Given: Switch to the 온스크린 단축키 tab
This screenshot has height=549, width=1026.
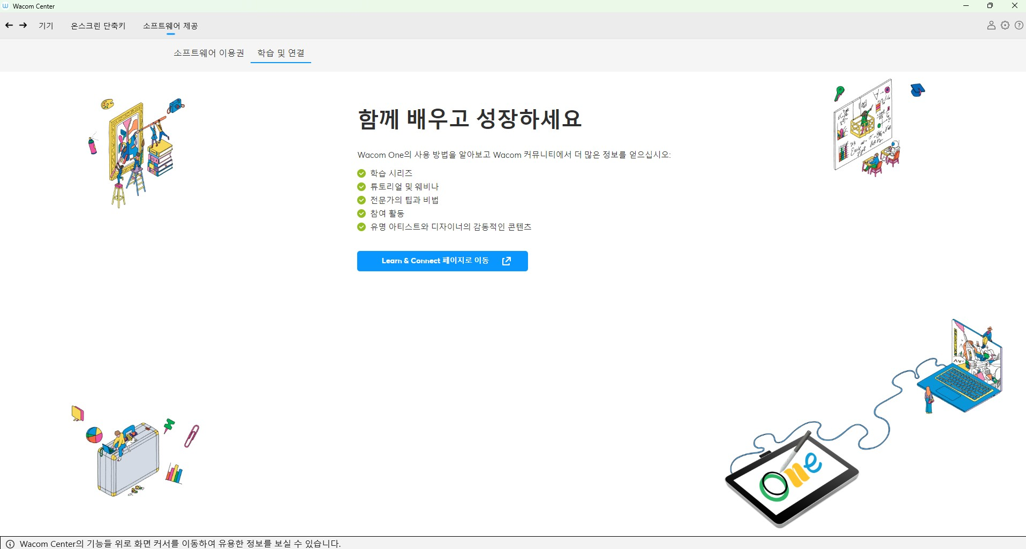Looking at the screenshot, I should click(98, 26).
